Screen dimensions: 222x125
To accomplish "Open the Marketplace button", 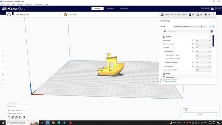I will point(205,9).
